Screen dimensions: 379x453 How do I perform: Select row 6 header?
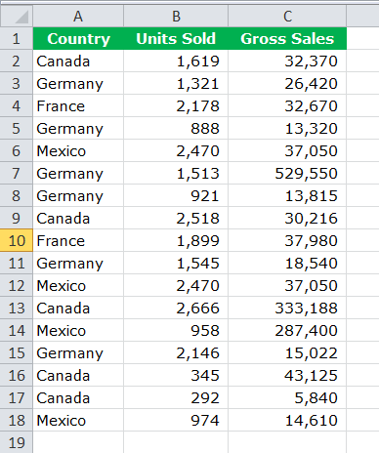(17, 150)
